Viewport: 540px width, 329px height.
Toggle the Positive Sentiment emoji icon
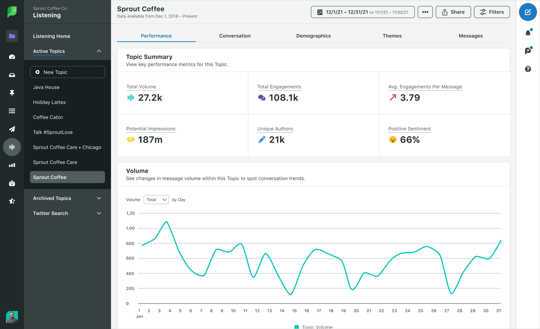[393, 140]
